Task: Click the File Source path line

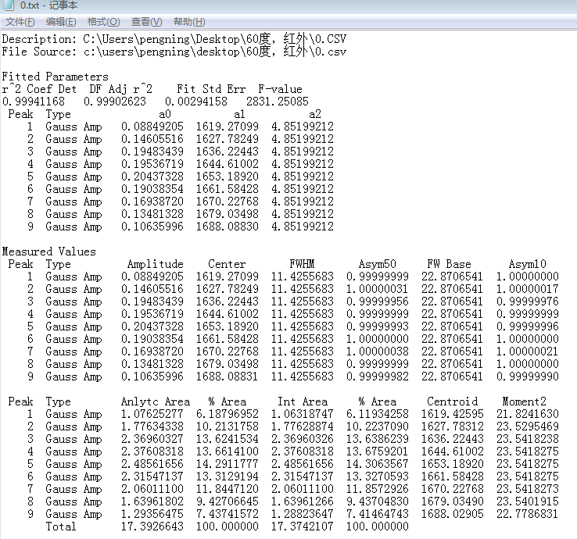Action: coord(174,52)
